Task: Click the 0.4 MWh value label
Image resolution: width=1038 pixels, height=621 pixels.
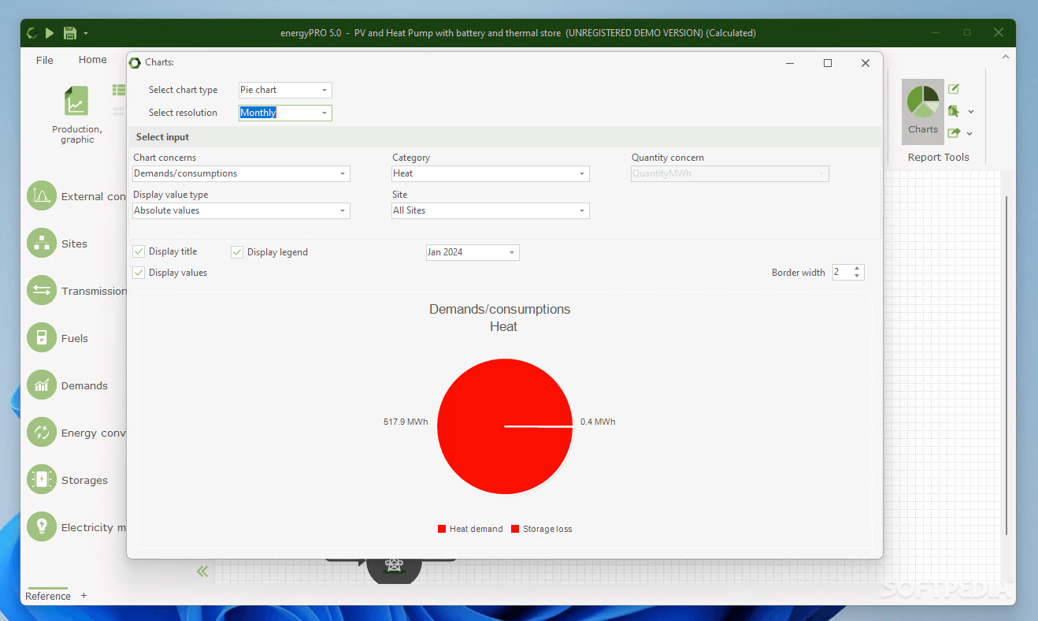Action: point(598,422)
